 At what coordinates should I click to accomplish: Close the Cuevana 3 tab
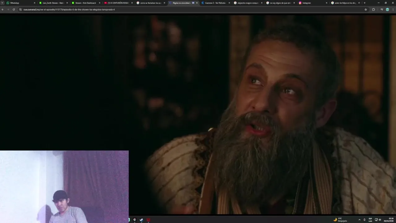point(229,3)
